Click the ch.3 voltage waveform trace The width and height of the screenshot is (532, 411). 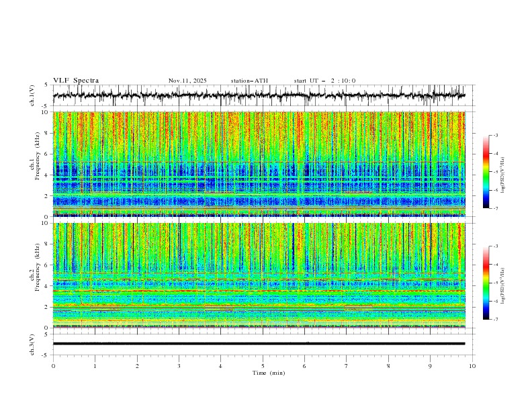pyautogui.click(x=259, y=344)
